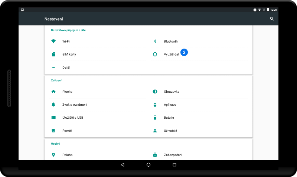Screen dimensions: 297x177
Task: Open Další wireless options
Action: click(x=98, y=68)
